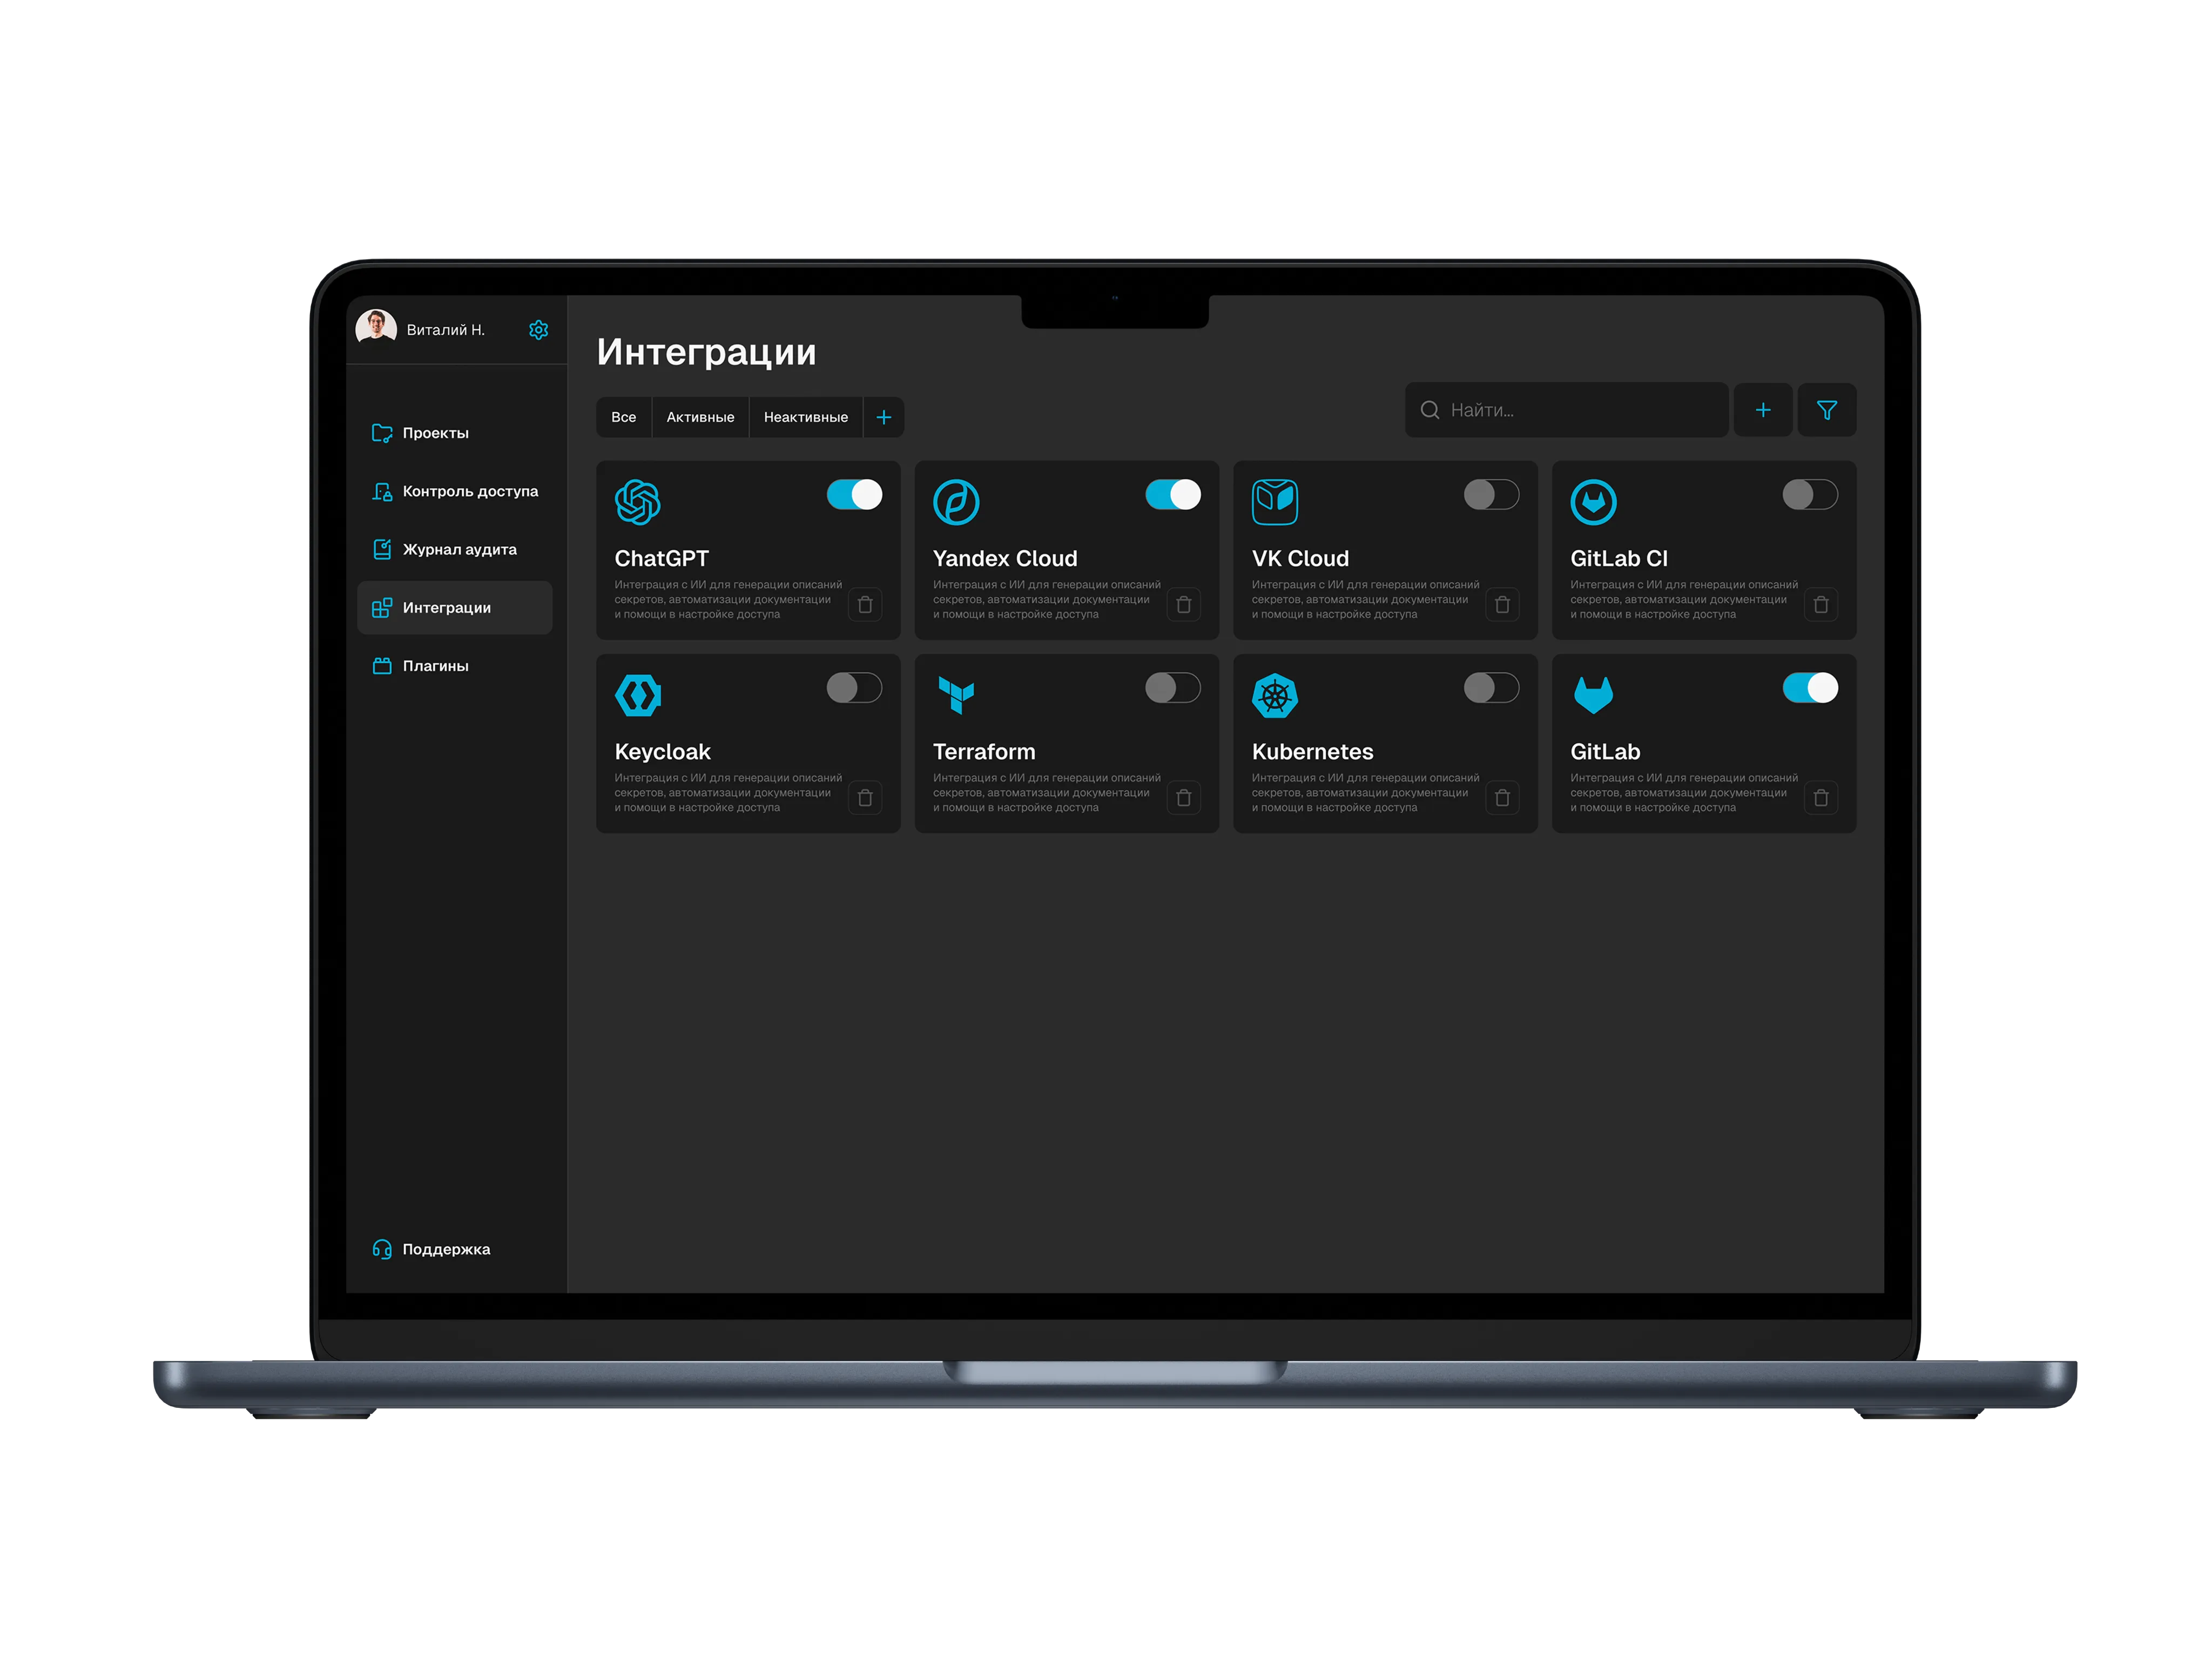Screen dimensions: 2212x1659
Task: Click the GitLab CI logo icon
Action: point(1594,502)
